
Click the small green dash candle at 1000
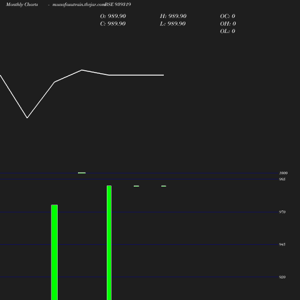coord(82,173)
